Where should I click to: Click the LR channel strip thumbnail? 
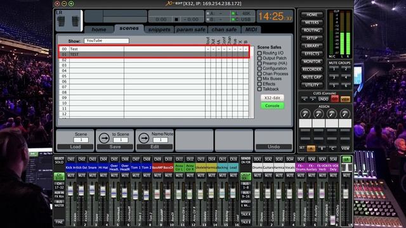69,21
